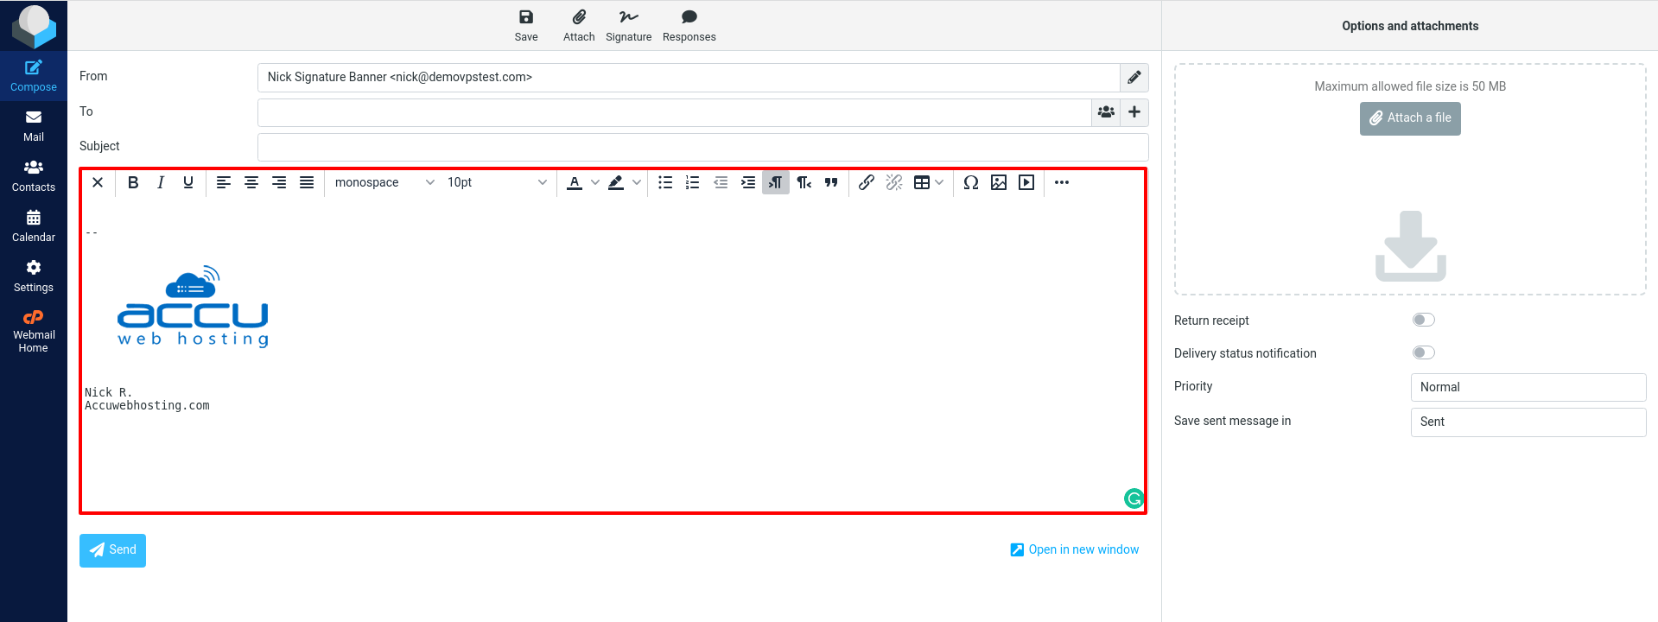Image resolution: width=1658 pixels, height=622 pixels.
Task: Open Mail in sidebar
Action: pyautogui.click(x=34, y=126)
